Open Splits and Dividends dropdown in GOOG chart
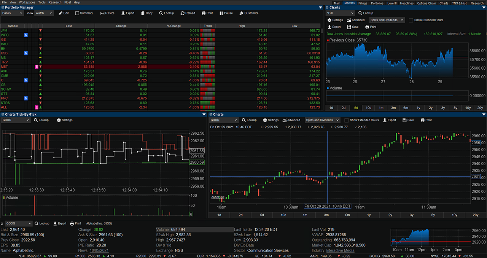 tap(322, 120)
